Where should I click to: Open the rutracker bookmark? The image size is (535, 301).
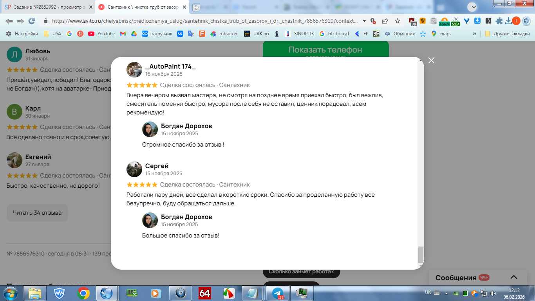click(x=224, y=34)
